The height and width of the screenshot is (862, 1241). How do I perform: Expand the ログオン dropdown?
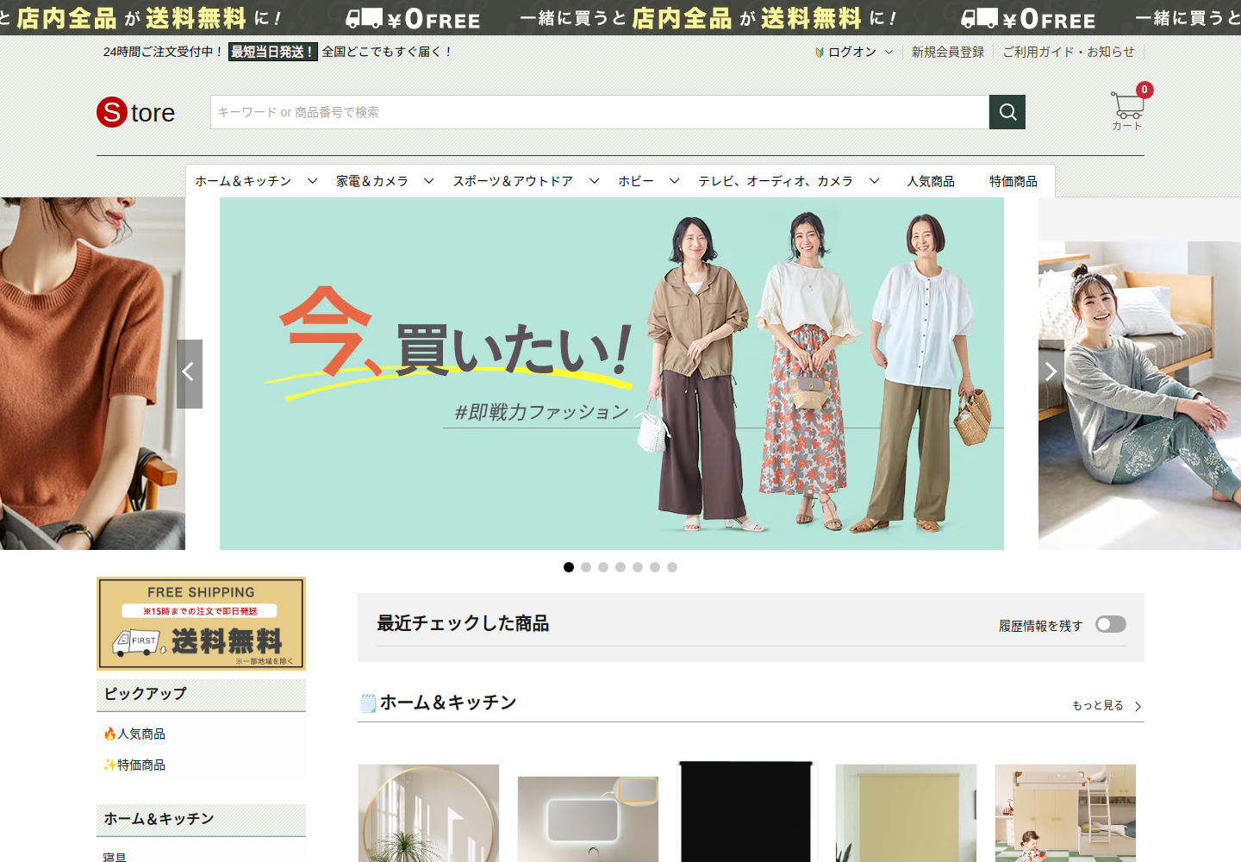click(x=889, y=52)
